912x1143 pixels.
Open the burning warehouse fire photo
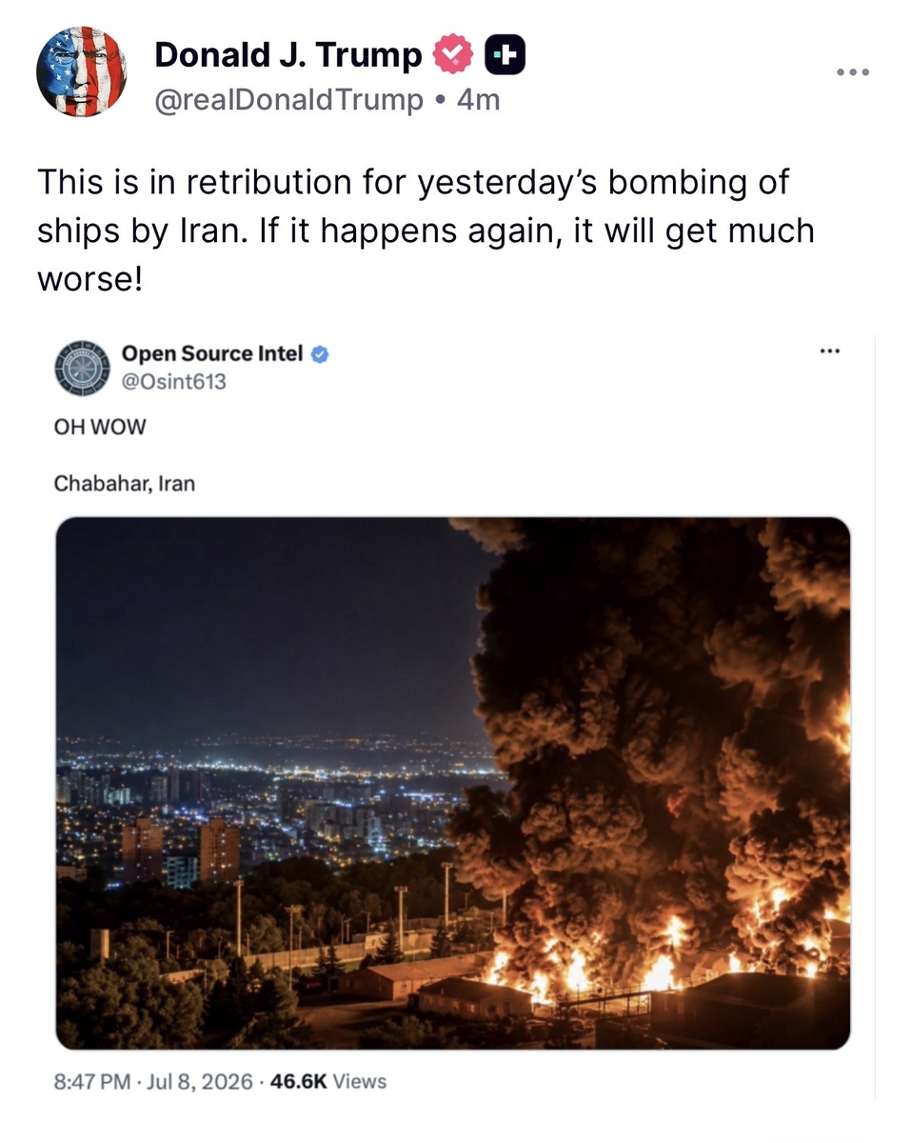coord(453,783)
